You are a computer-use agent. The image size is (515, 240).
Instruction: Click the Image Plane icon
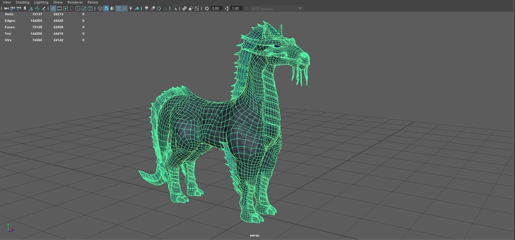click(x=31, y=8)
